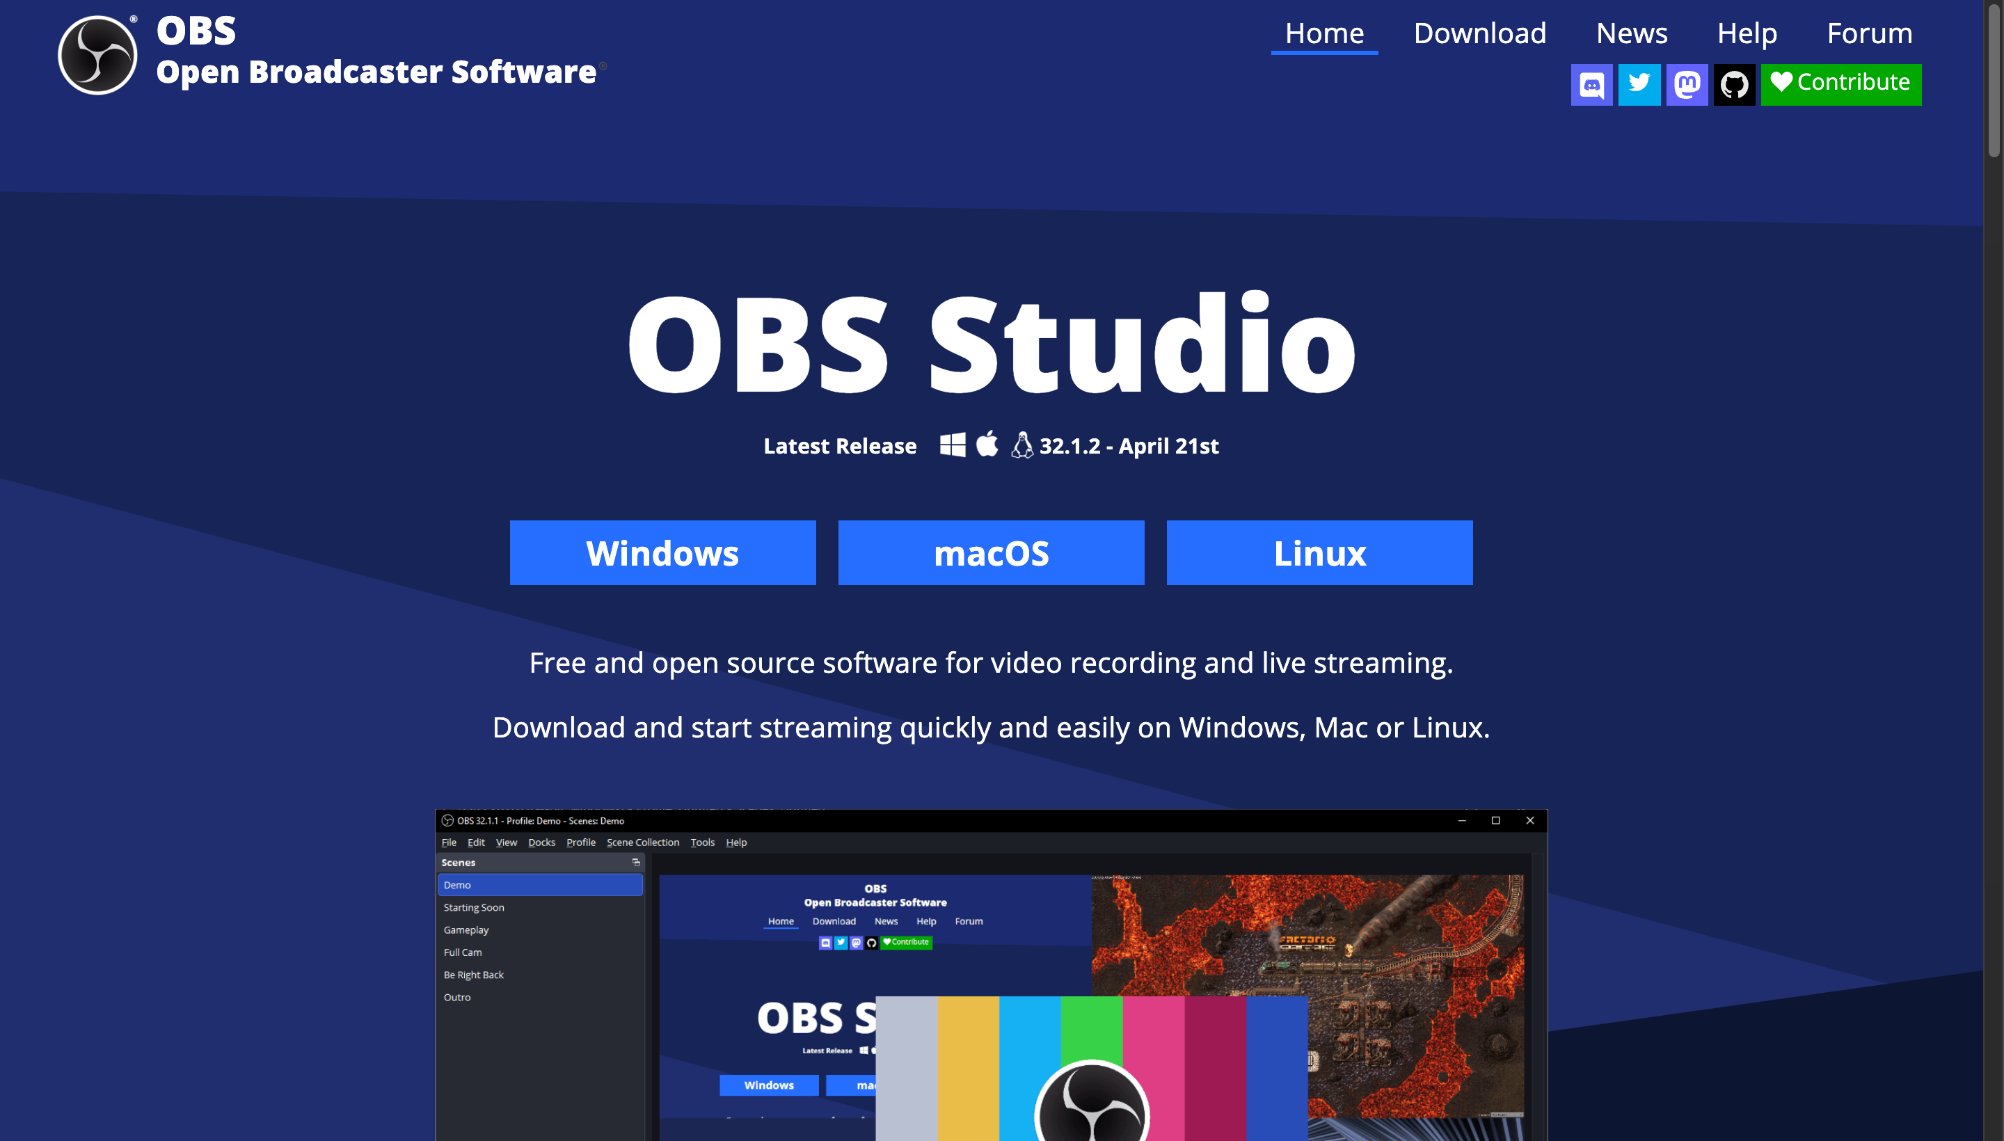This screenshot has height=1141, width=2004.
Task: Click 'Be Right Back' scene in the screenshot
Action: (473, 975)
